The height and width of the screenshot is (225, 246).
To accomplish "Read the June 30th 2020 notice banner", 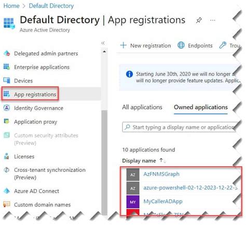I will click(180, 77).
